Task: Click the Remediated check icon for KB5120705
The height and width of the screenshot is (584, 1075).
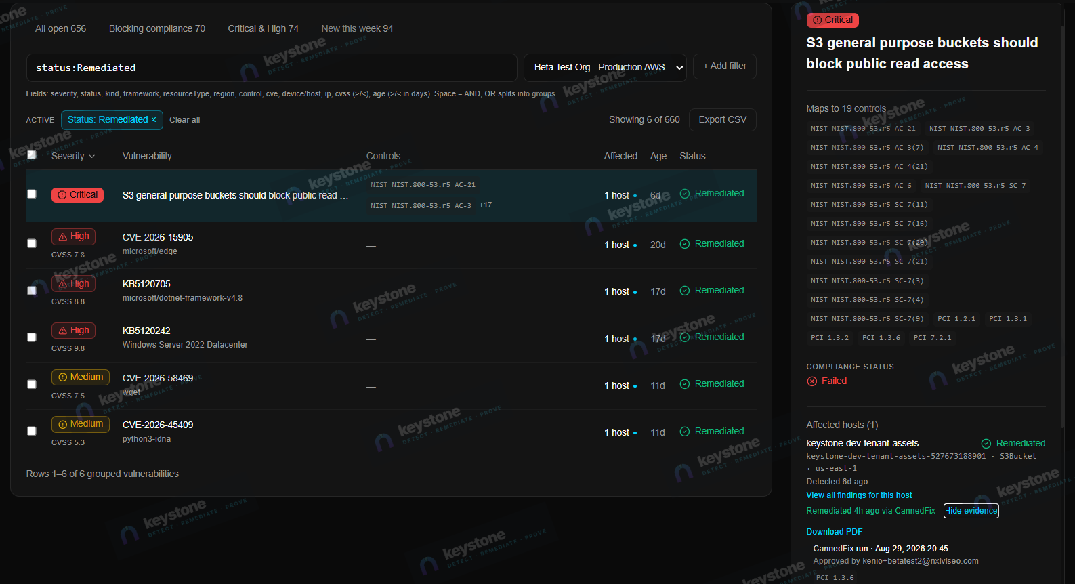Action: click(x=685, y=291)
